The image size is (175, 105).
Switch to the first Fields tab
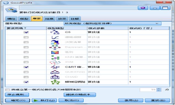(x=11, y=19)
